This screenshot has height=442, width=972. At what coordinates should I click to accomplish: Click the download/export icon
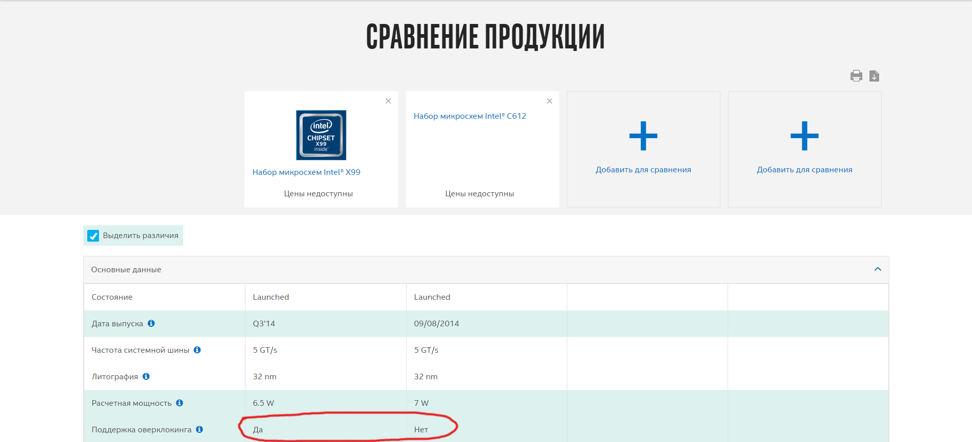[874, 76]
